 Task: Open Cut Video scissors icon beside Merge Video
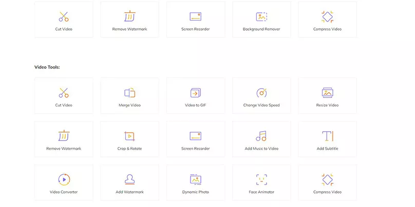[x=64, y=93]
